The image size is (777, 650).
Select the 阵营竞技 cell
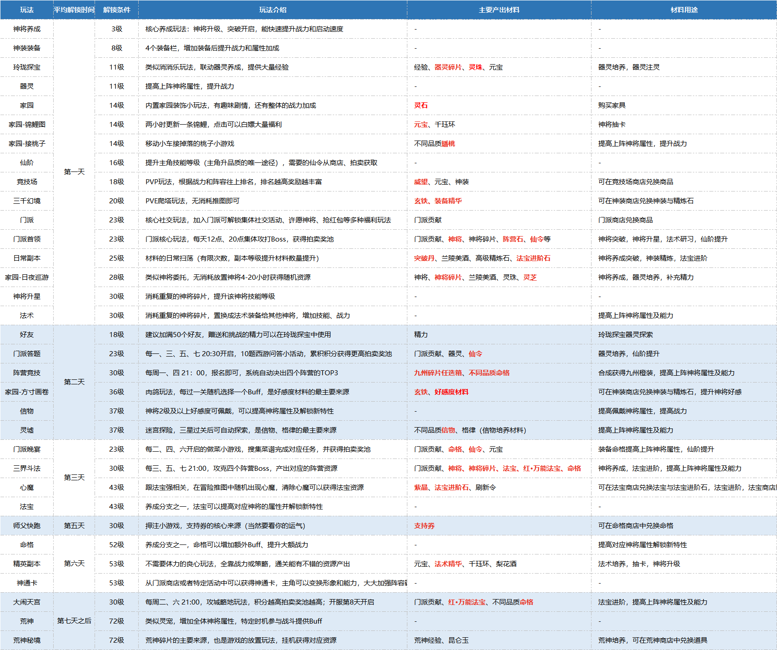point(27,373)
